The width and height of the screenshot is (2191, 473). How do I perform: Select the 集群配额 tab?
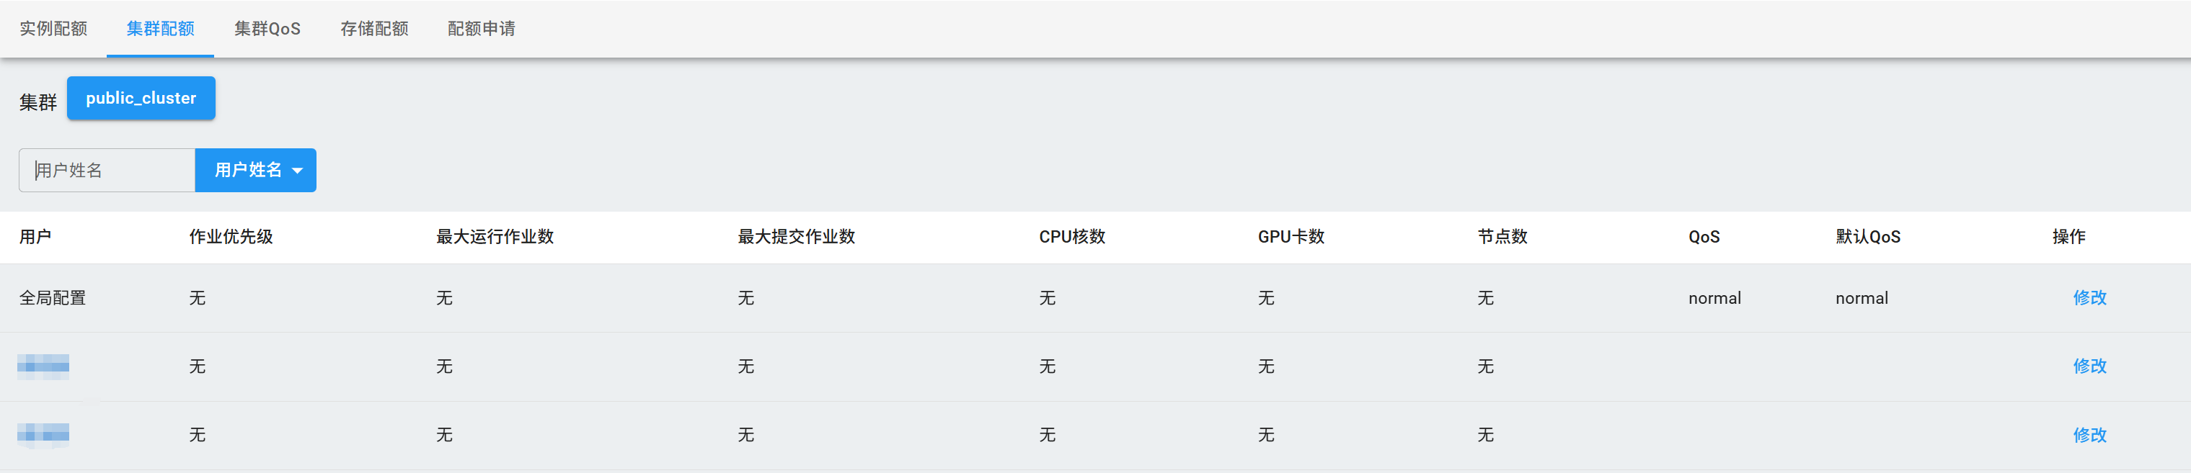pyautogui.click(x=160, y=28)
